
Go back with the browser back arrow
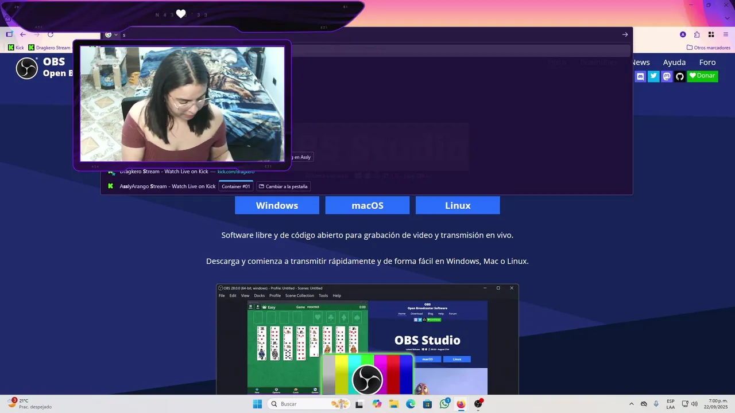pyautogui.click(x=23, y=34)
